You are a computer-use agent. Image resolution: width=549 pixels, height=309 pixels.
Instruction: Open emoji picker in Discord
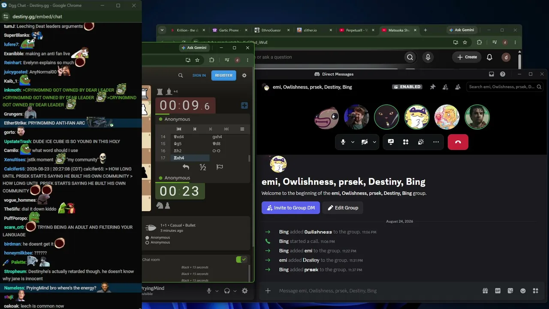coord(523,291)
